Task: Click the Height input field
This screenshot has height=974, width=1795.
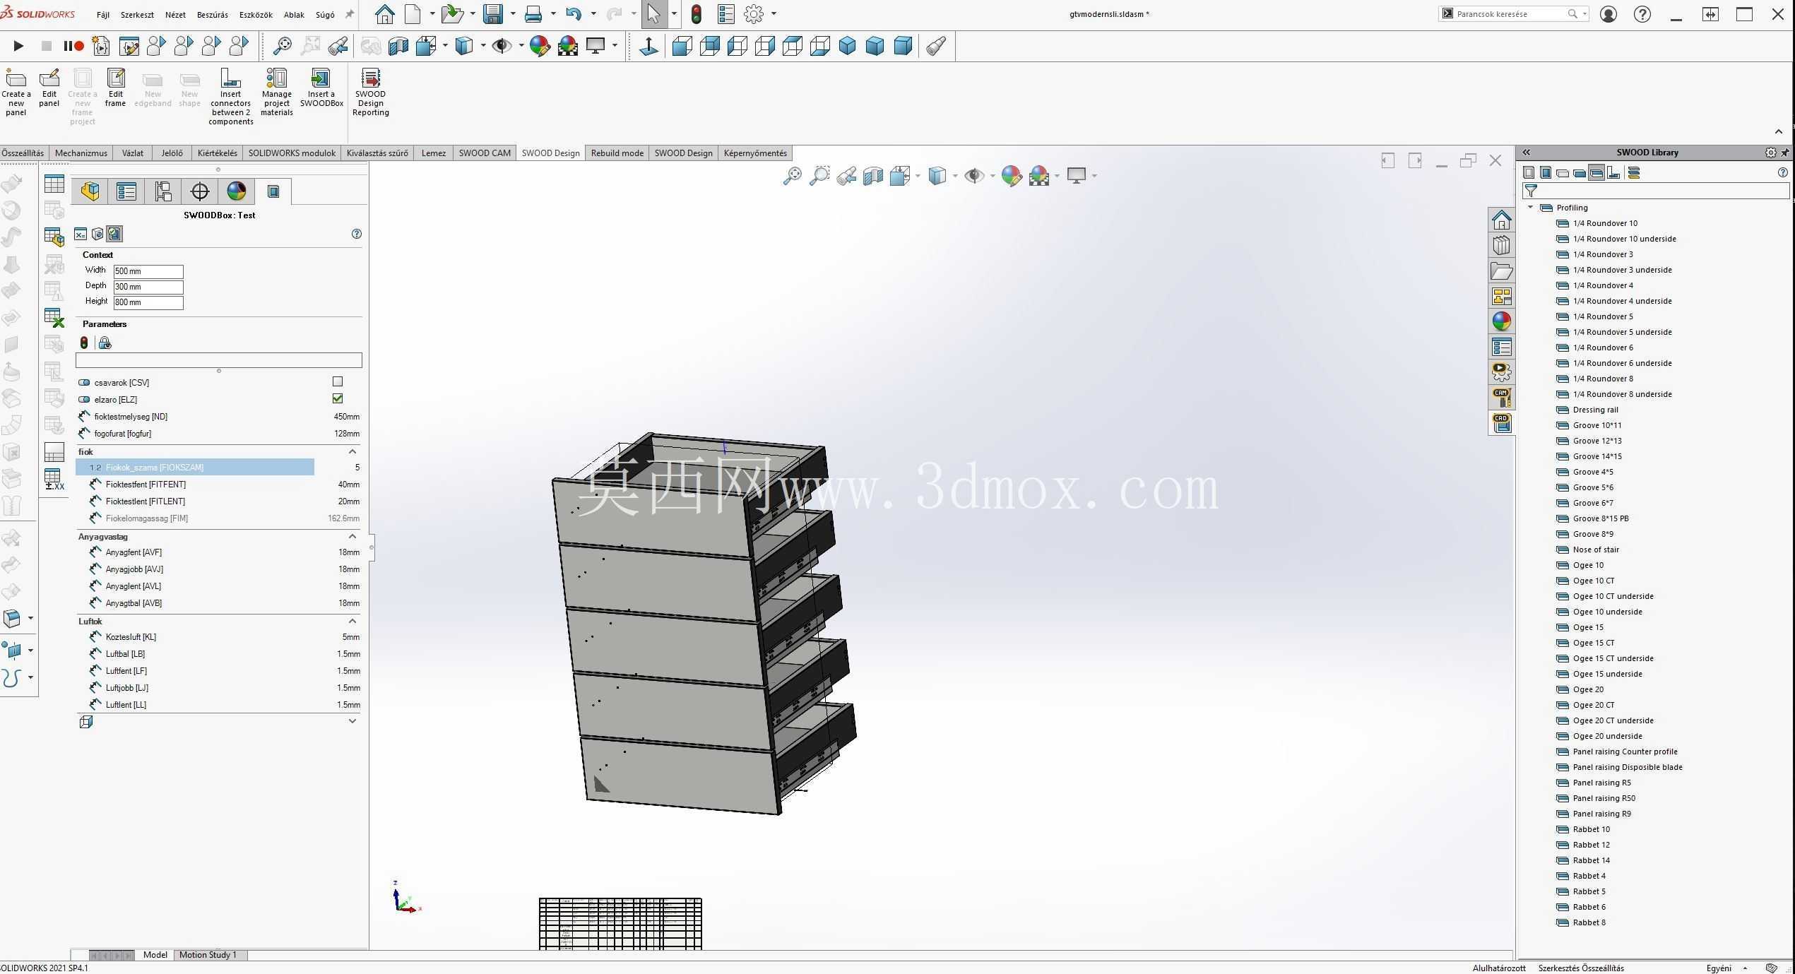Action: (x=148, y=303)
